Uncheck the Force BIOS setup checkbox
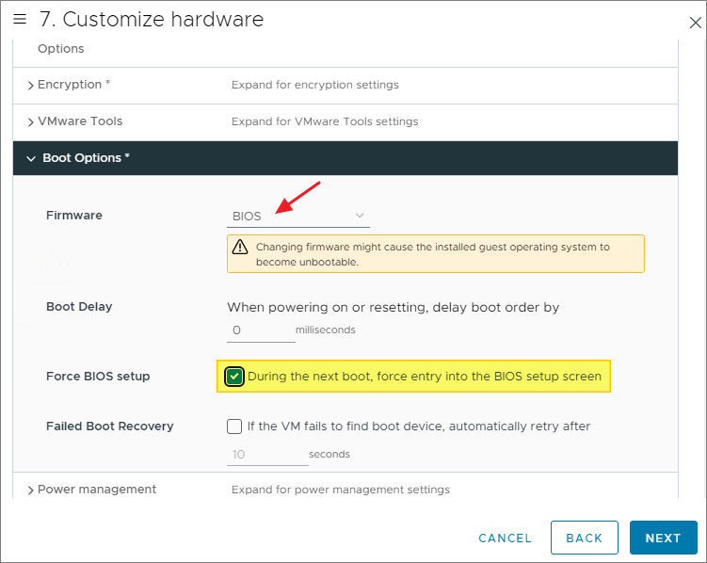This screenshot has height=563, width=707. 234,377
